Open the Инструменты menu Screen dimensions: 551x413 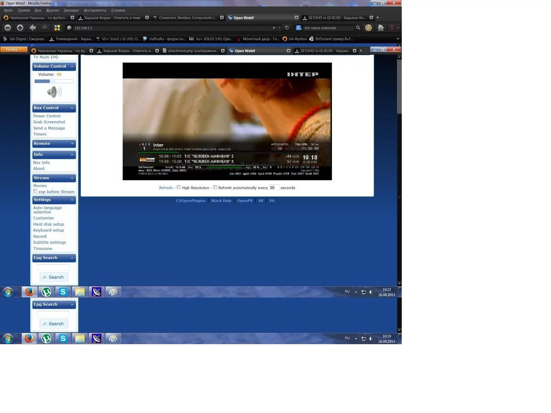tap(95, 10)
